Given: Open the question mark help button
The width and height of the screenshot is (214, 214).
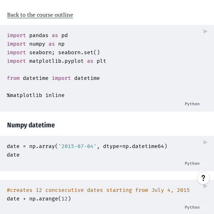Looking at the screenshot, I should pos(203,178).
